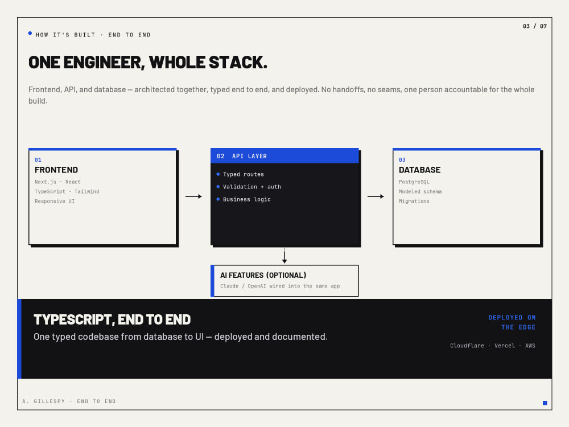Screen dimensions: 569x427
Task: Click the "Responsive UI" line
Action: (x=55, y=201)
